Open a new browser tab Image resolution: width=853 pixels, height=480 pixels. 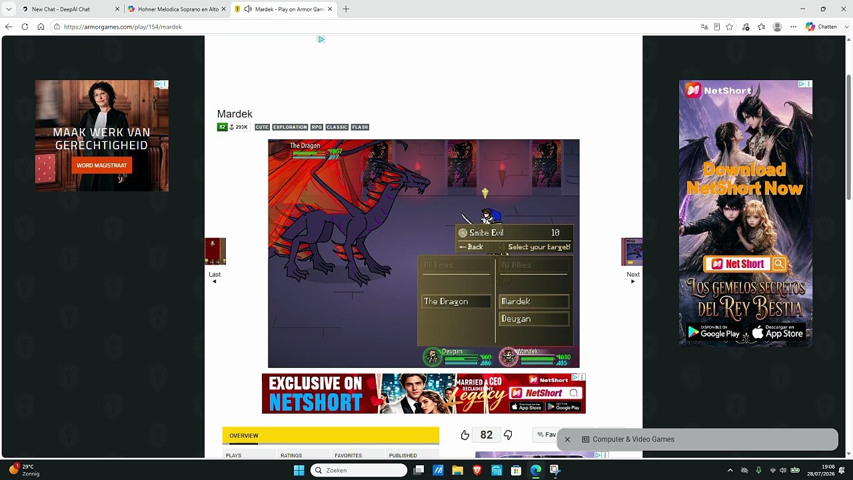346,9
